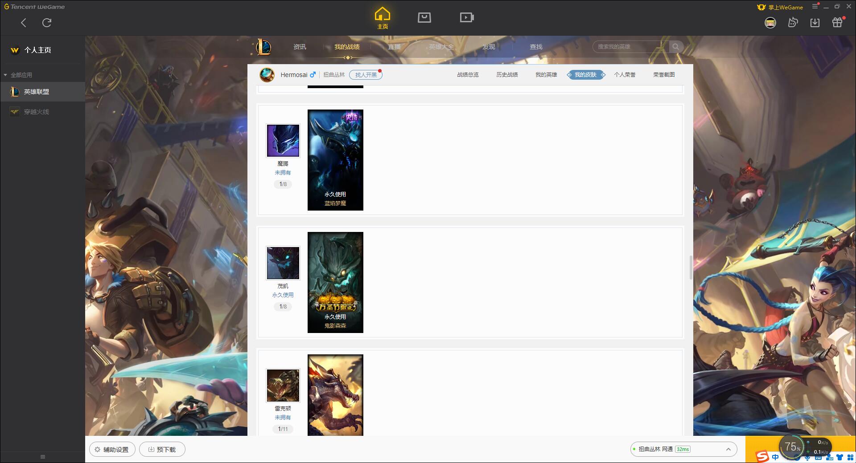Open 辅助设置 helper settings
Viewport: 856px width, 463px height.
(x=112, y=450)
